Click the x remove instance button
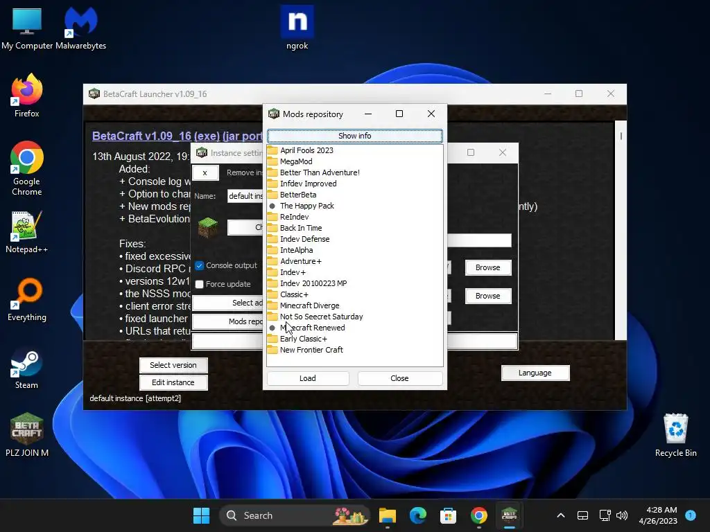The width and height of the screenshot is (710, 532). pyautogui.click(x=205, y=172)
